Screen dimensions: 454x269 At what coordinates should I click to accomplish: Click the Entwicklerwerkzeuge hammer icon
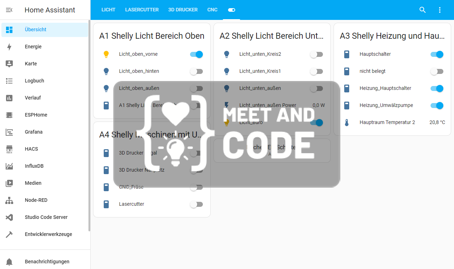click(9, 235)
